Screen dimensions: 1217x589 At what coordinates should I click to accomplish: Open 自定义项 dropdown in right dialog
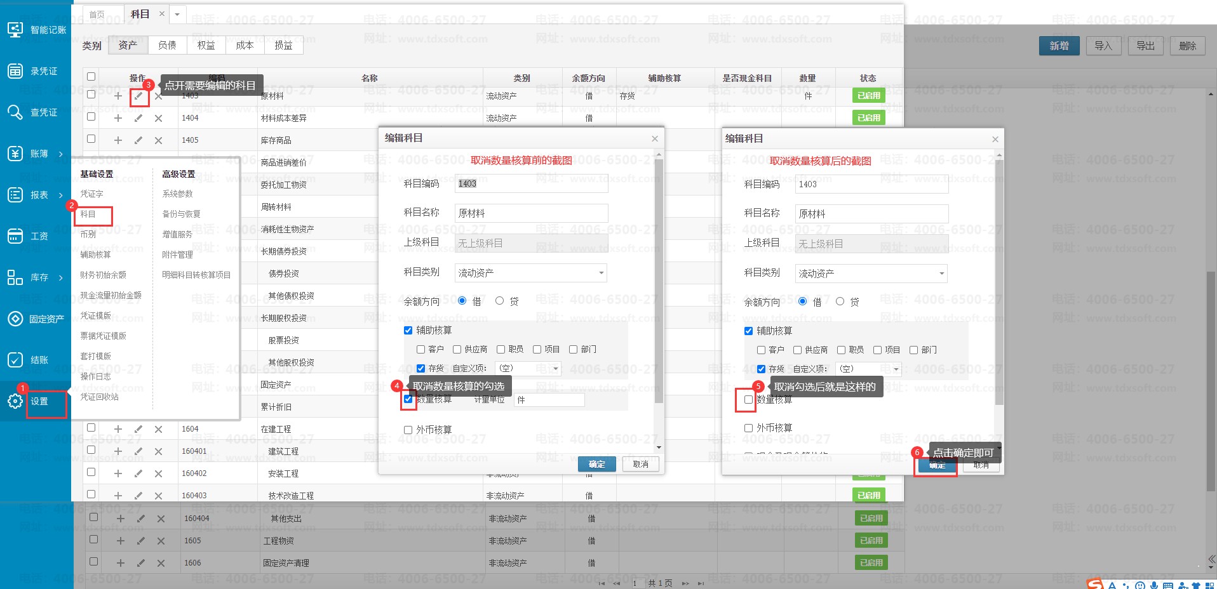(868, 369)
